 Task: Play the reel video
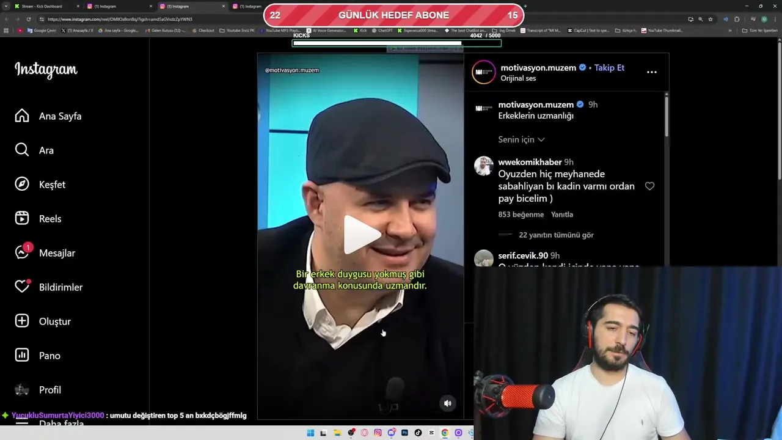[x=362, y=235]
